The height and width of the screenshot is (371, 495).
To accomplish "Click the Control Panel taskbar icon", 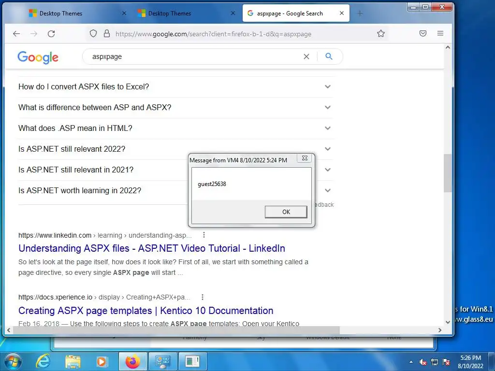I will tap(162, 361).
